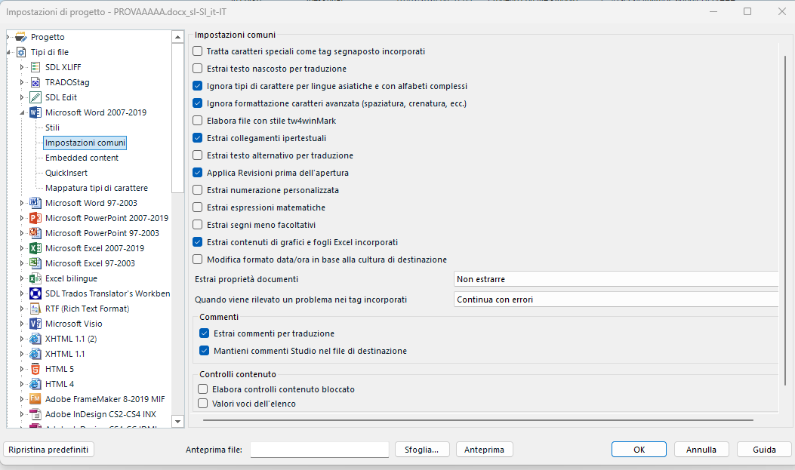Collapse the Tipi di file node
The image size is (795, 470).
pos(8,53)
